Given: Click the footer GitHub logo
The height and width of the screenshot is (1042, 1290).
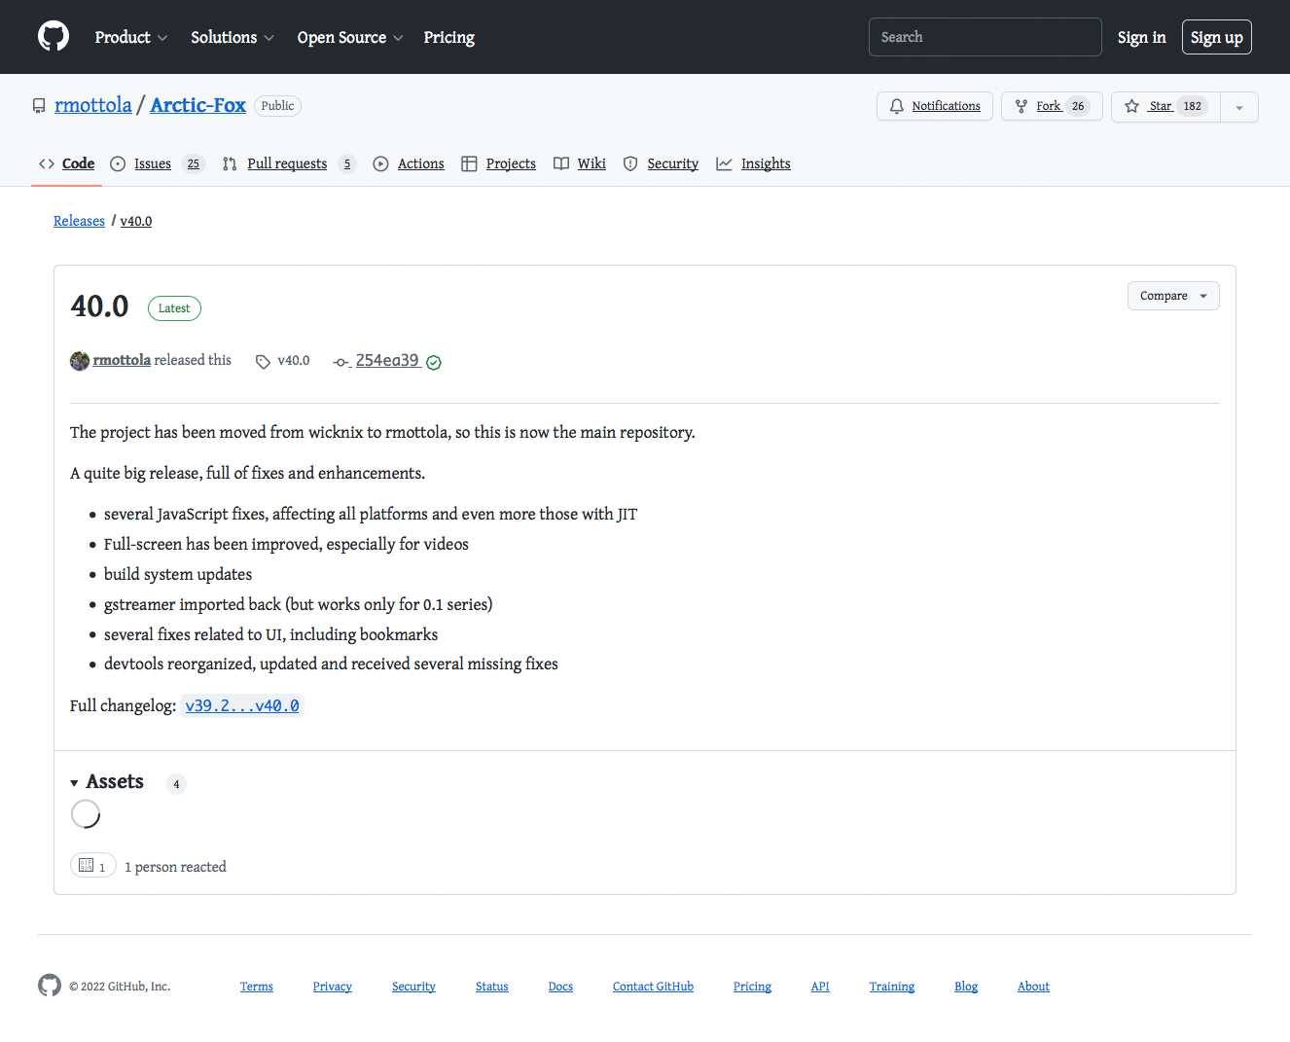Looking at the screenshot, I should click(50, 986).
